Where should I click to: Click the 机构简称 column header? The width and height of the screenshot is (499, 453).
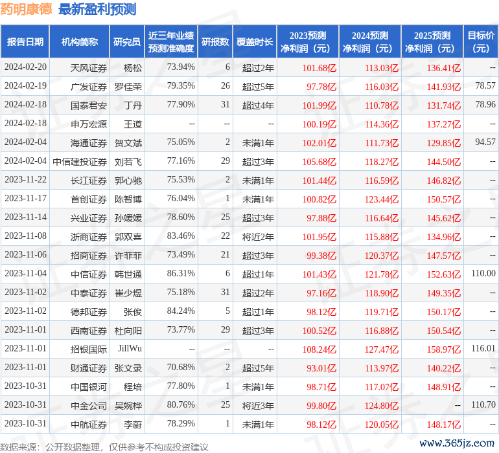[80, 41]
